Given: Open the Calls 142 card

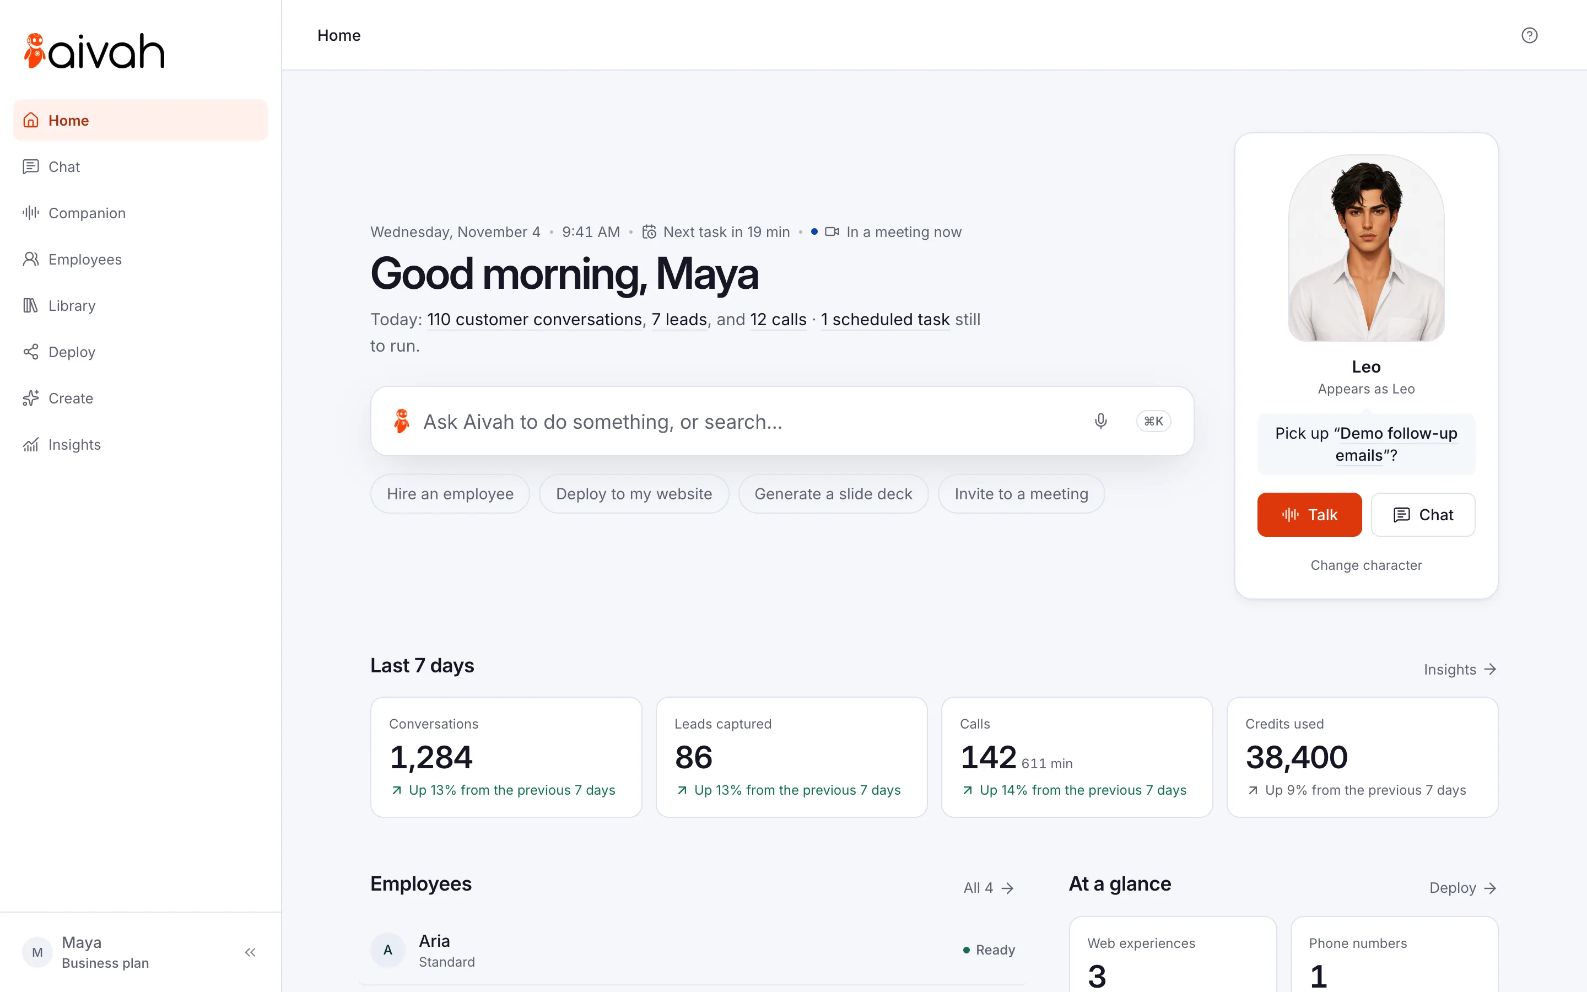Looking at the screenshot, I should coord(1077,757).
